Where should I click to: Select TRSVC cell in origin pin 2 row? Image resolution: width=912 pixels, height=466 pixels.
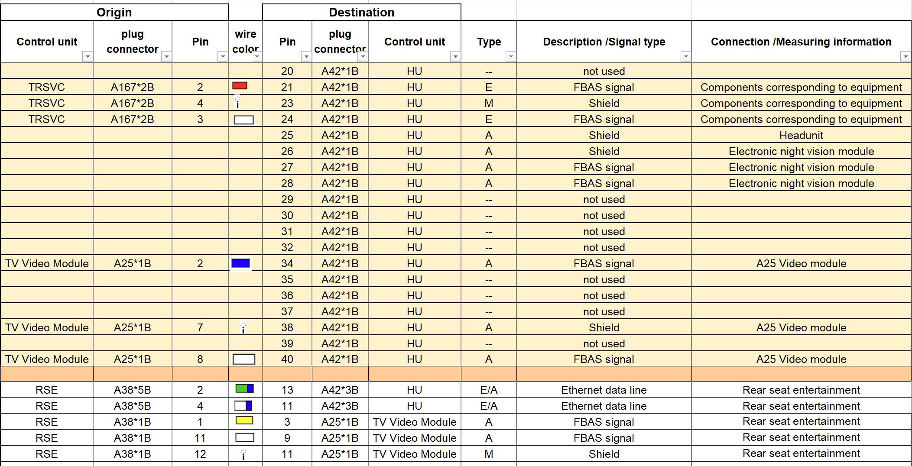point(47,87)
